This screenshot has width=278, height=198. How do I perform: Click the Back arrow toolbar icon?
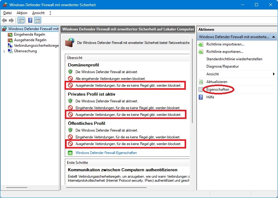coord(4,20)
